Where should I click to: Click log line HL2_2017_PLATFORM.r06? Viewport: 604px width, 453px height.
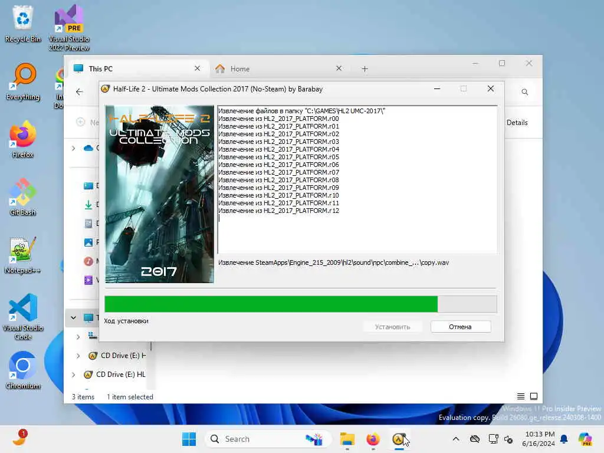pyautogui.click(x=278, y=165)
